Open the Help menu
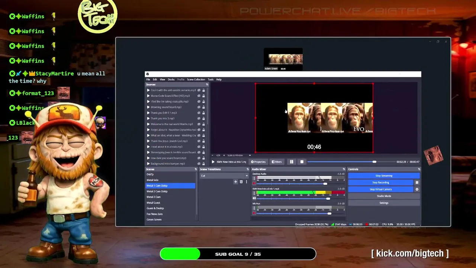The image size is (476, 268). click(219, 79)
